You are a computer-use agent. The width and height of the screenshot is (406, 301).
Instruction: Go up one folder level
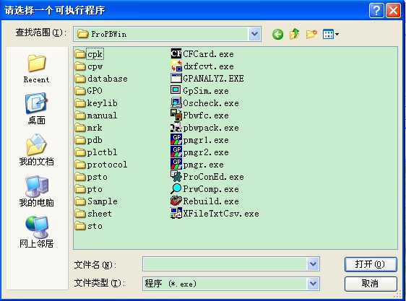coord(295,34)
